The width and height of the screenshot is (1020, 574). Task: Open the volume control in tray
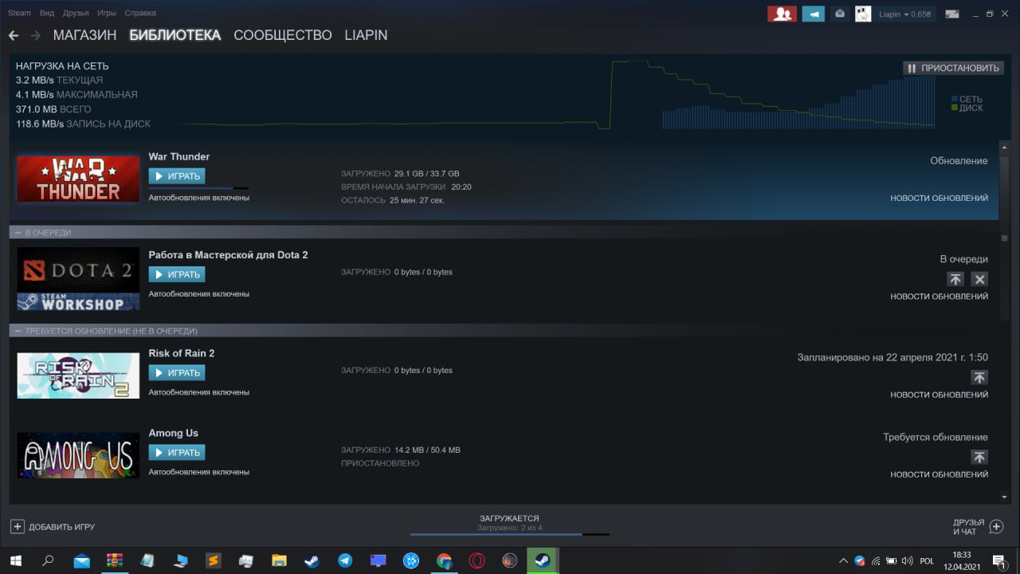pos(906,560)
